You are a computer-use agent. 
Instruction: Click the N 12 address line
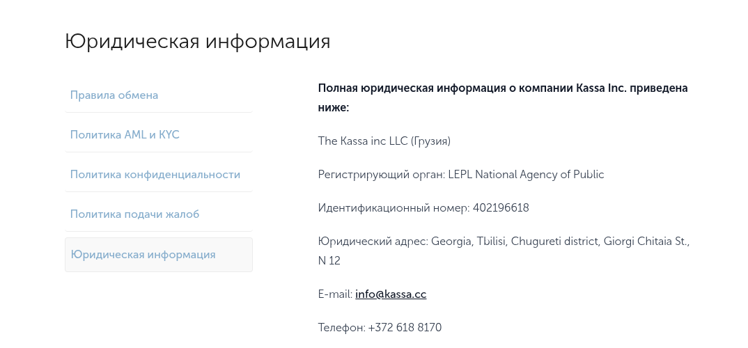point(329,261)
